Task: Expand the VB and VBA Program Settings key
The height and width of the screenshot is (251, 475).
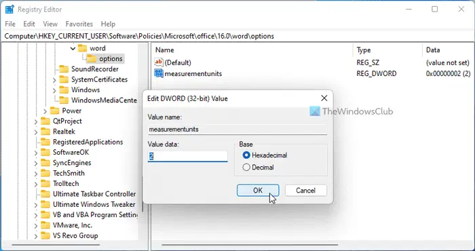Action: 36,215
